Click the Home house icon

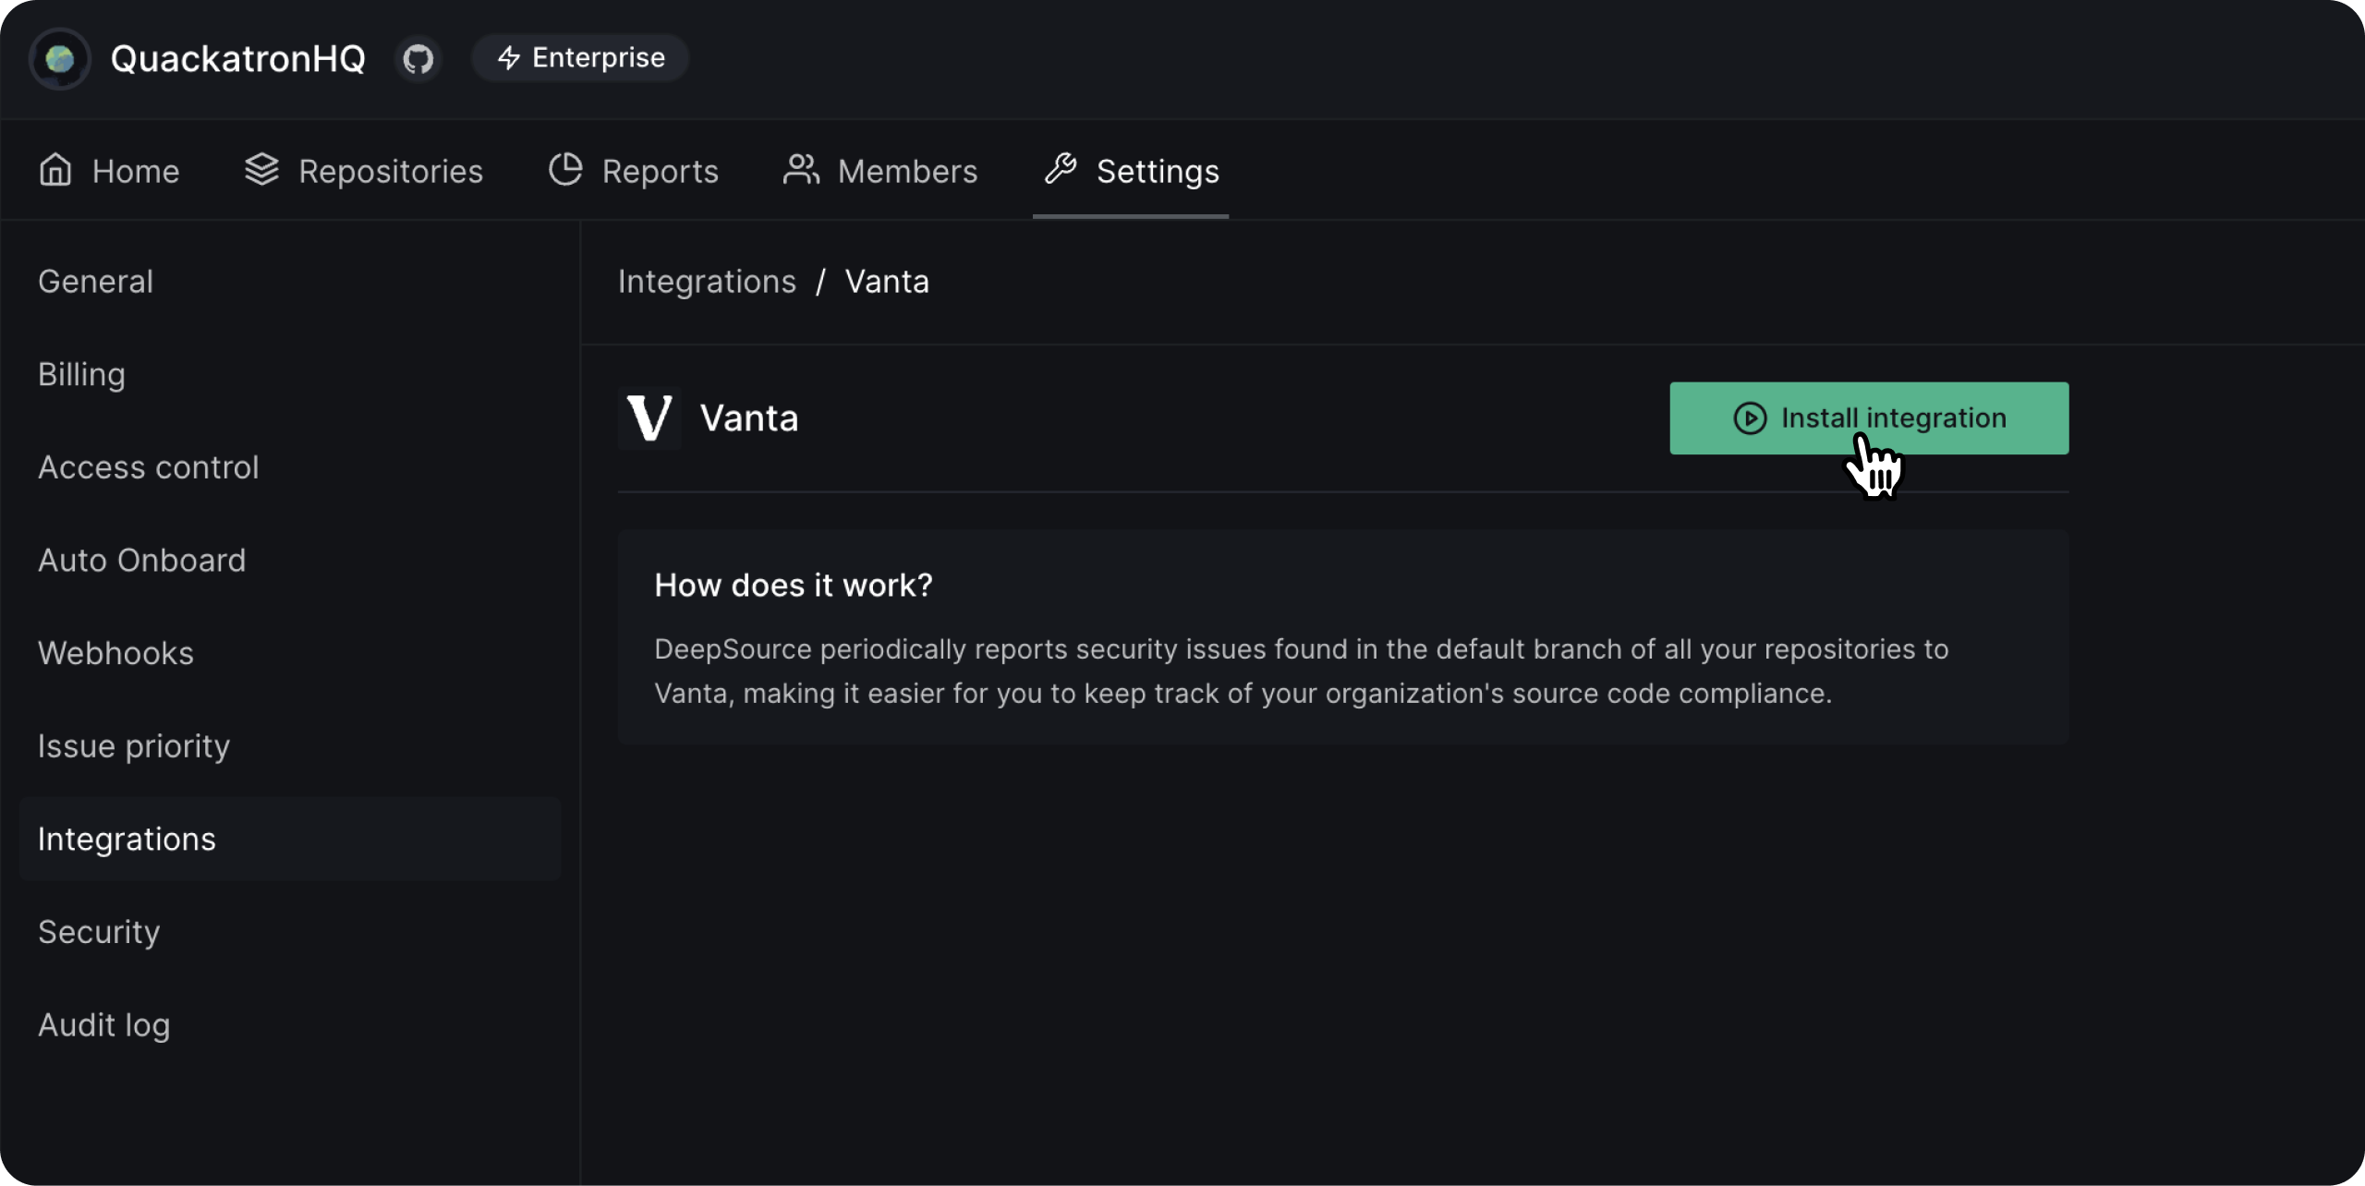click(55, 170)
